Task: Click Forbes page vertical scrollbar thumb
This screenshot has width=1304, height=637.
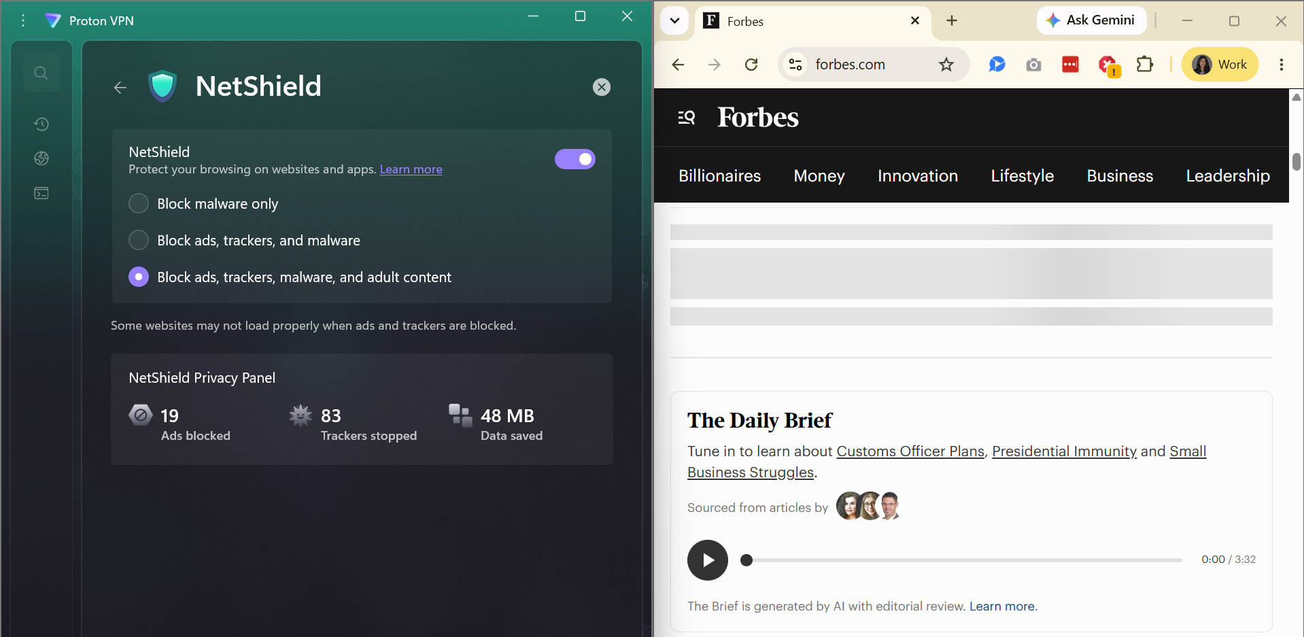Action: click(x=1297, y=162)
